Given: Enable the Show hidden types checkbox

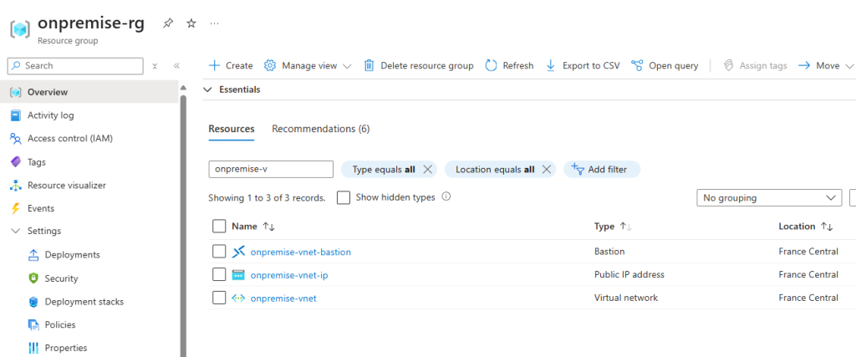Looking at the screenshot, I should [x=344, y=197].
